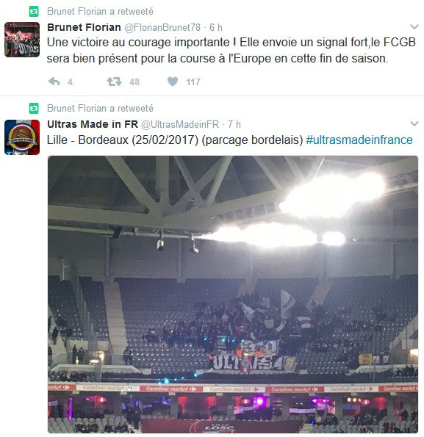The image size is (424, 437).
Task: Open the #ultrasmadeinfrance hashtag
Action: [359, 140]
